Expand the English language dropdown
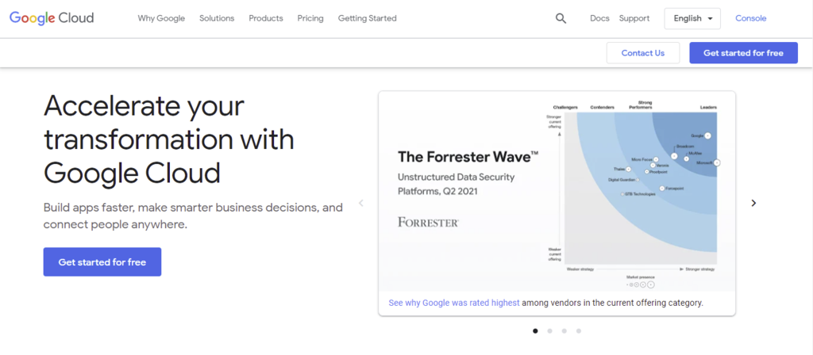813x355 pixels. point(692,18)
